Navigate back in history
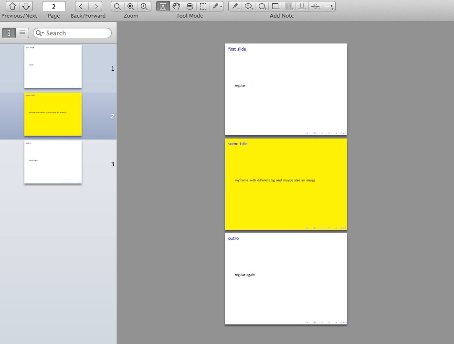This screenshot has width=454, height=344. coord(81,6)
